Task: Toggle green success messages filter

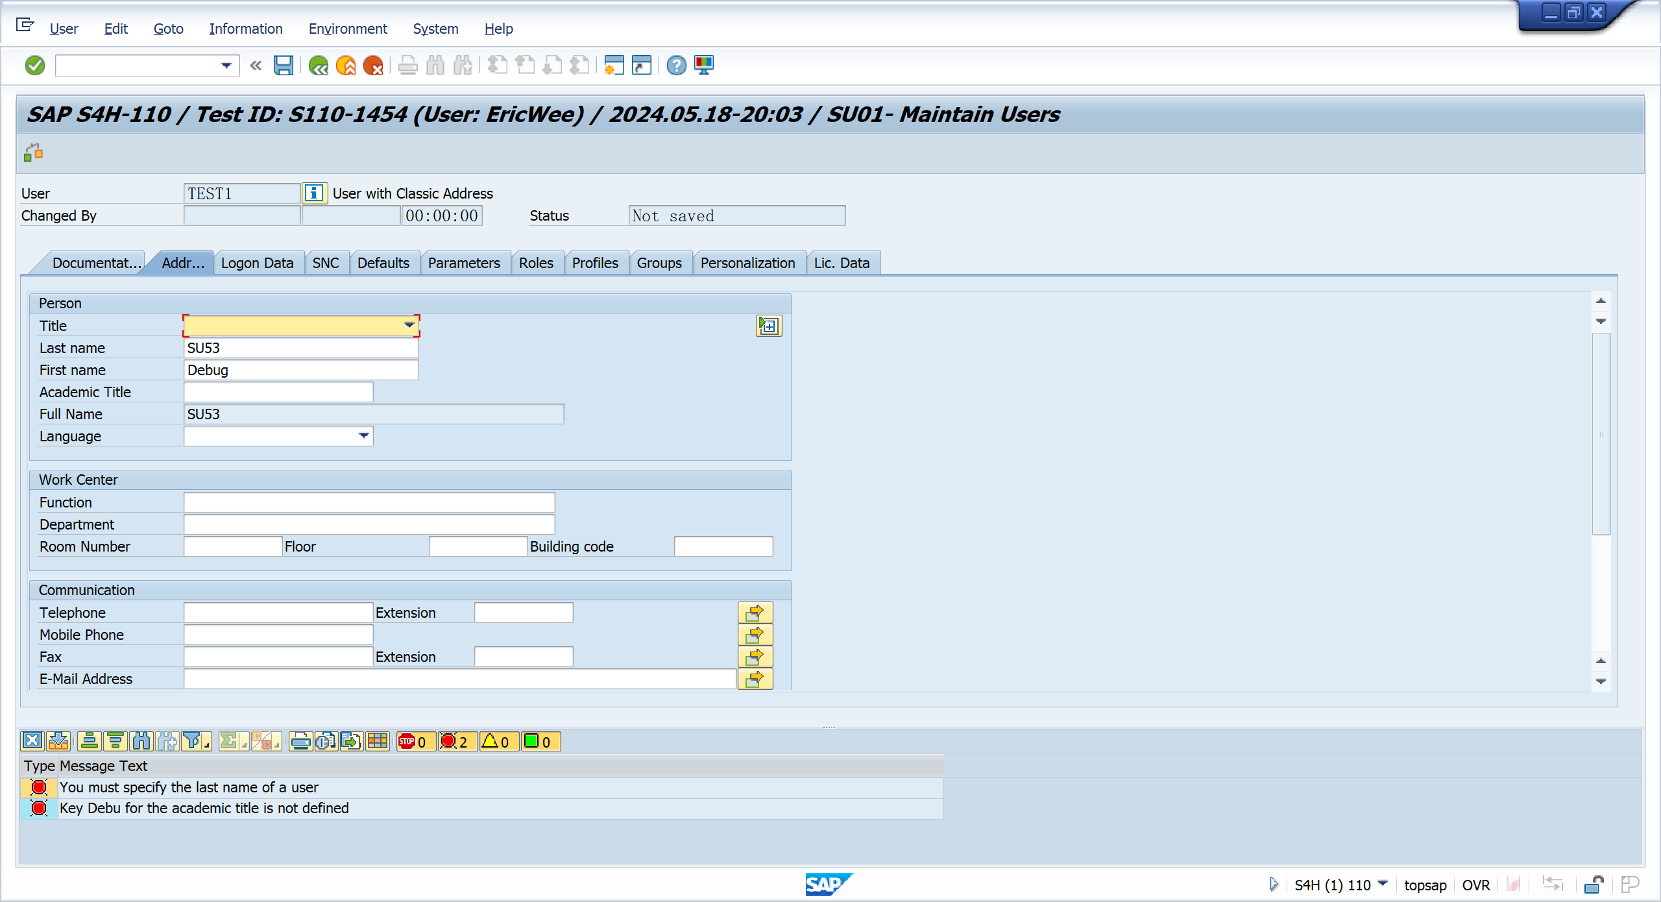Action: point(539,741)
